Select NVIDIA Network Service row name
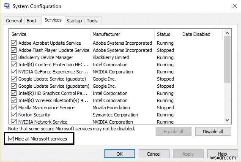 pos(43,121)
